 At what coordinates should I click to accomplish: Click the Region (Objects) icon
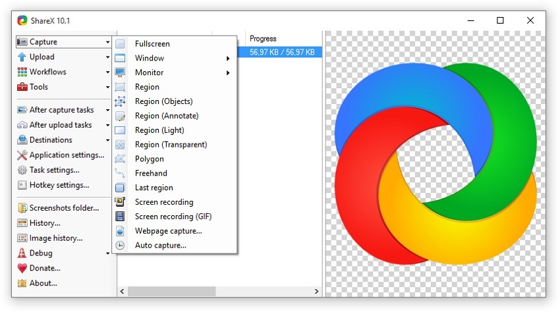120,101
